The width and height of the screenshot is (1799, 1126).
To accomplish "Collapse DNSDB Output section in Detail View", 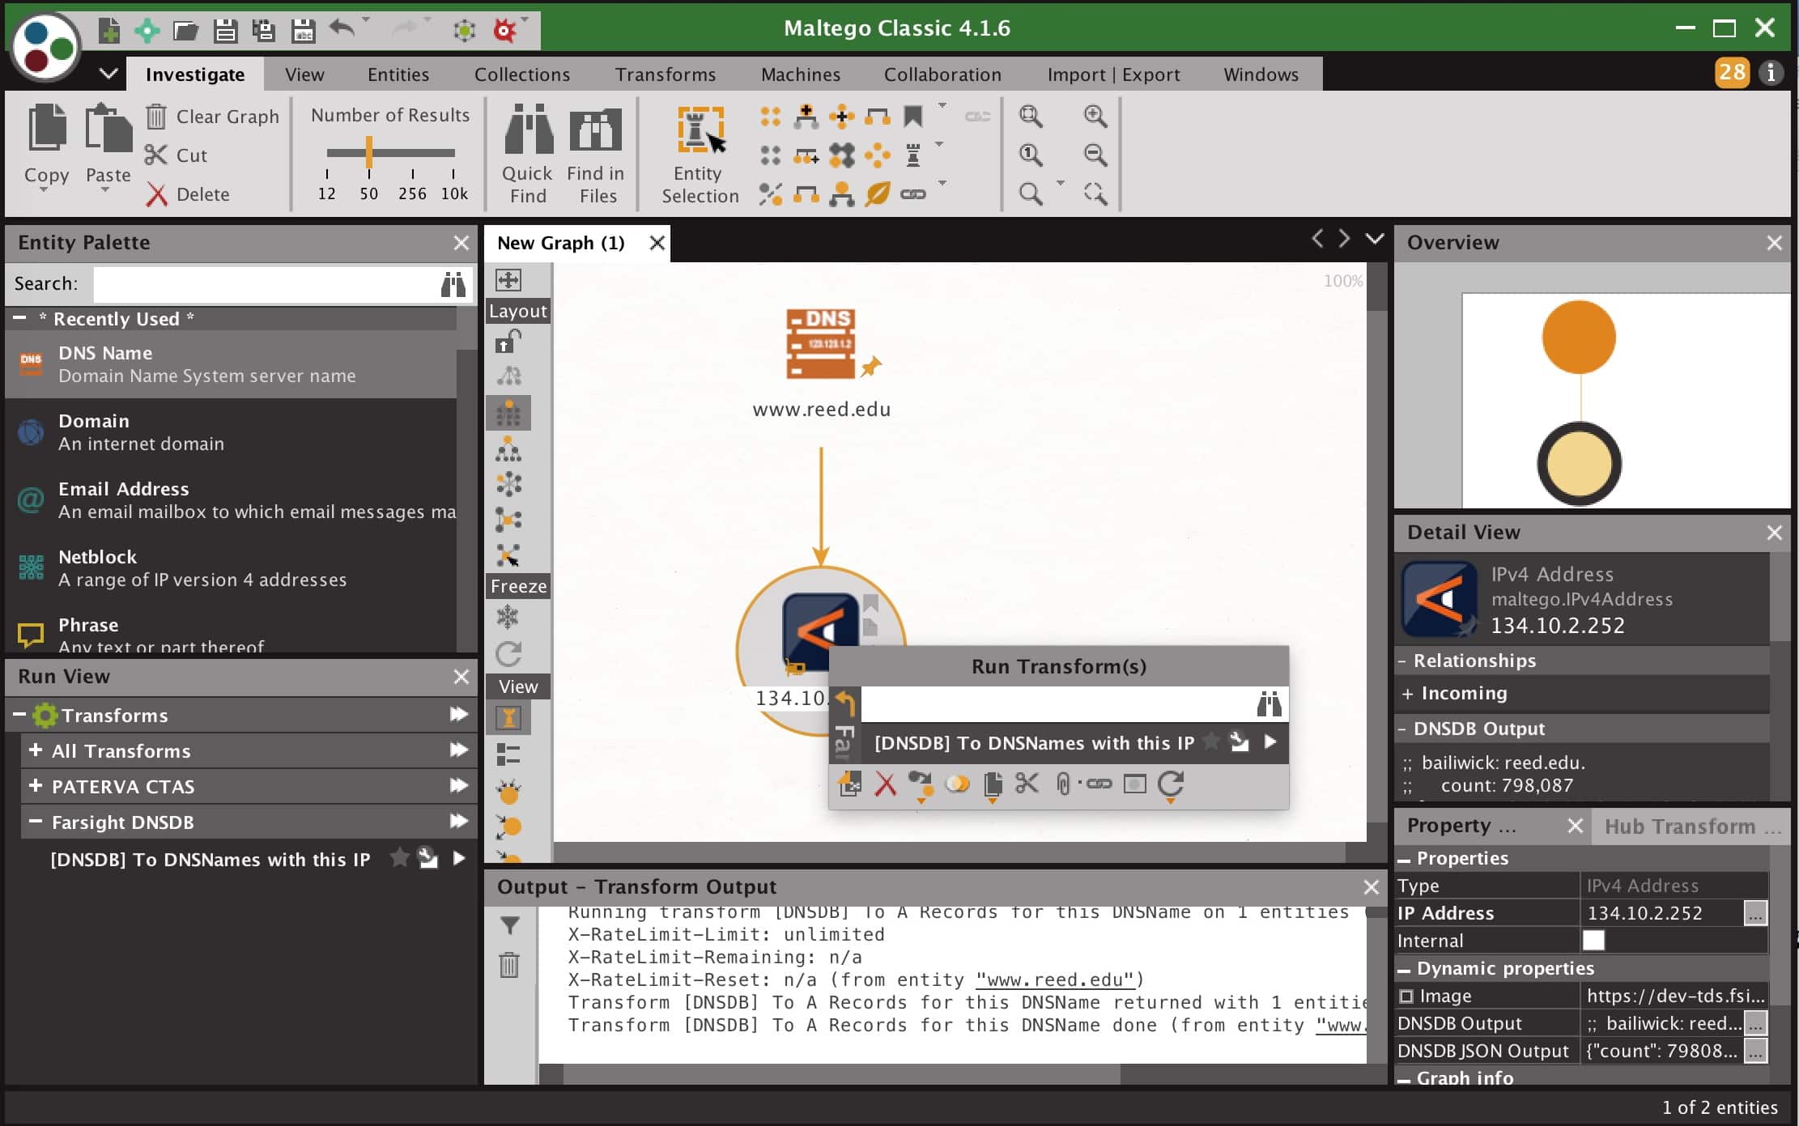I will 1402,729.
